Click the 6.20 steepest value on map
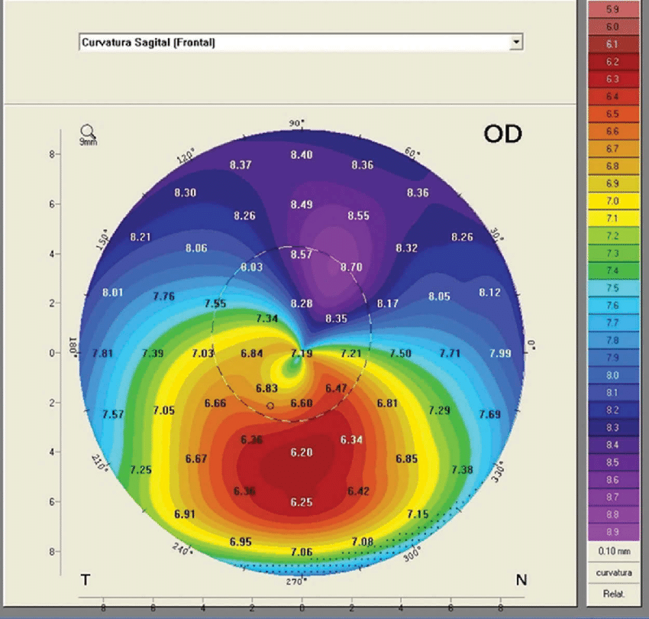Screen dimensions: 649x619 [302, 453]
